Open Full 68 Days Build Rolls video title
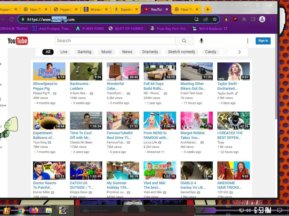Screen dimensions: 289x216 pos(154,86)
